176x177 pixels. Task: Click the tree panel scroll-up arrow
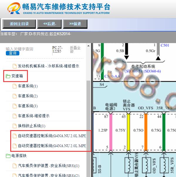[x=89, y=46]
